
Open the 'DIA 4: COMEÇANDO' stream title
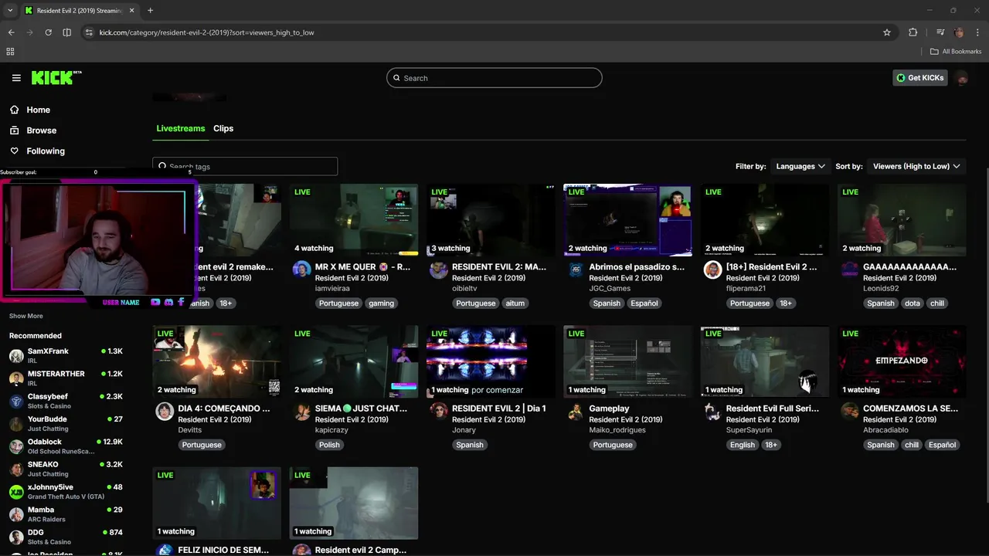point(224,409)
